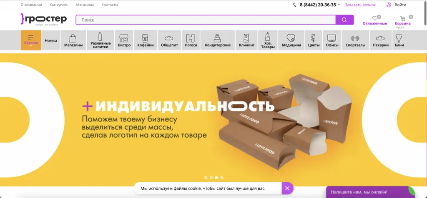Open the Каталог dropdown menu

[31, 40]
